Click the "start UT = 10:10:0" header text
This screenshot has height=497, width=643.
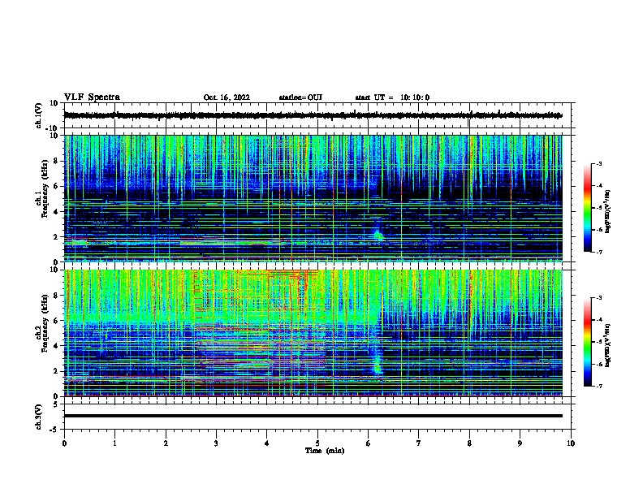(x=392, y=97)
